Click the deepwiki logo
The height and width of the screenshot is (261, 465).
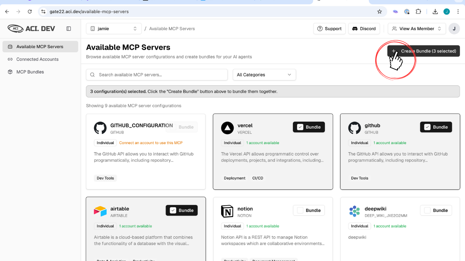tap(355, 211)
